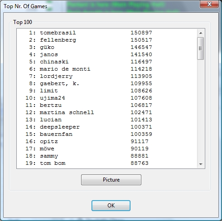Select the row for möwe
This screenshot has height=221, width=222.
pyautogui.click(x=107, y=149)
